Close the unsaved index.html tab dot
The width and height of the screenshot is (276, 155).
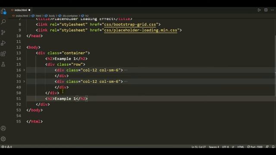(29, 10)
